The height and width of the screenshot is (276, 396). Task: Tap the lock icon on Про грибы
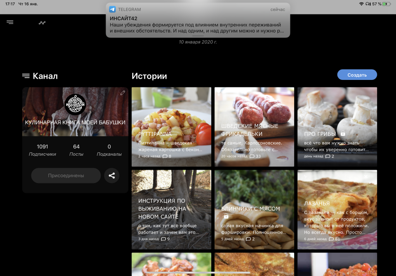point(342,134)
